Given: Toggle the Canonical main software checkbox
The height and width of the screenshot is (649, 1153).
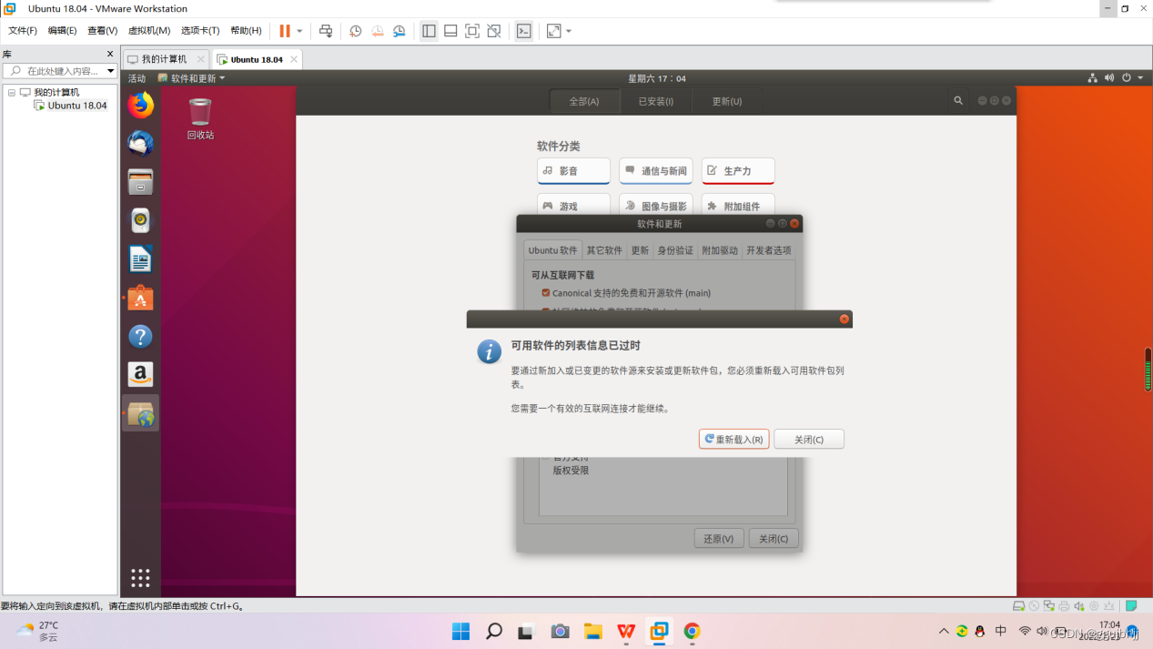Looking at the screenshot, I should [x=546, y=293].
